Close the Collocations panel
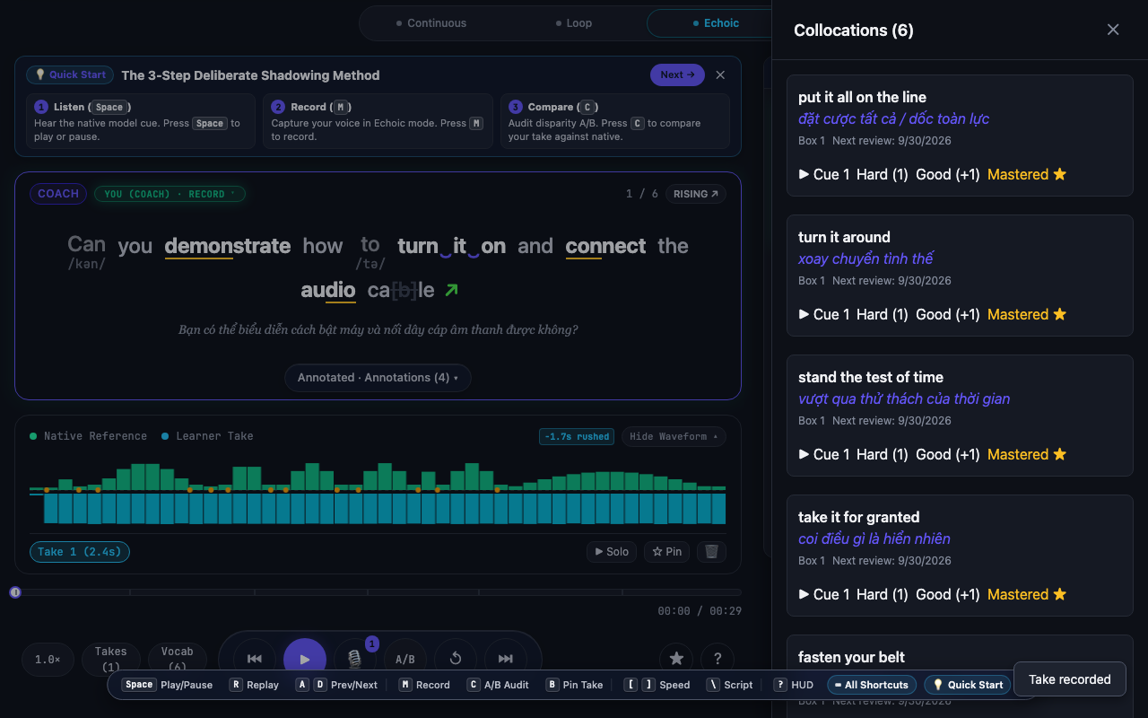 [x=1113, y=30]
